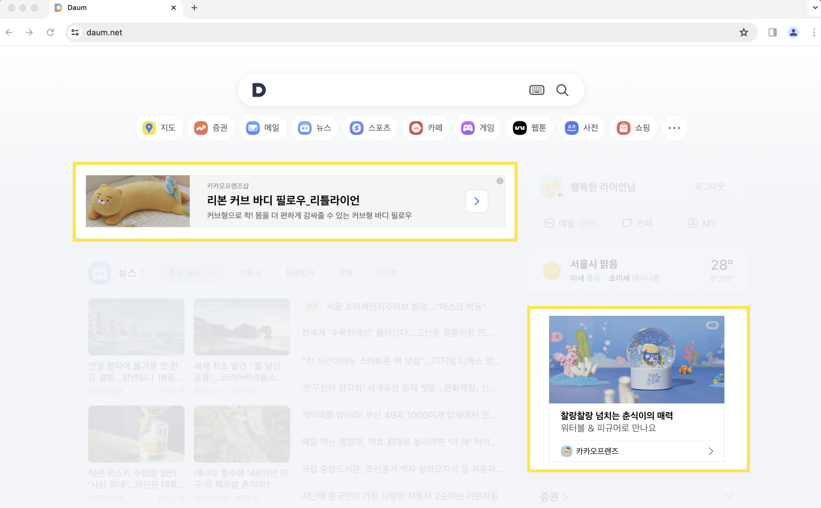Open the 지도 map service icon
Screen dimensions: 821x508
[x=149, y=128]
